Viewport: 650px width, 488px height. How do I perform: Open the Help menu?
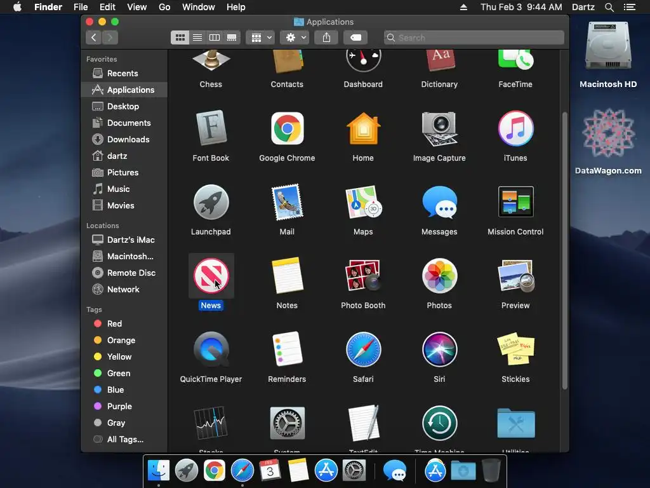coord(236,7)
